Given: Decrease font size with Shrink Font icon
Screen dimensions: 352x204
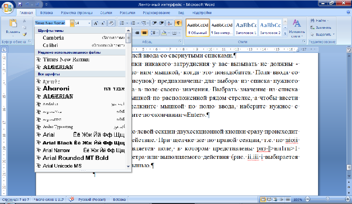Looking at the screenshot, I should tap(103, 23).
